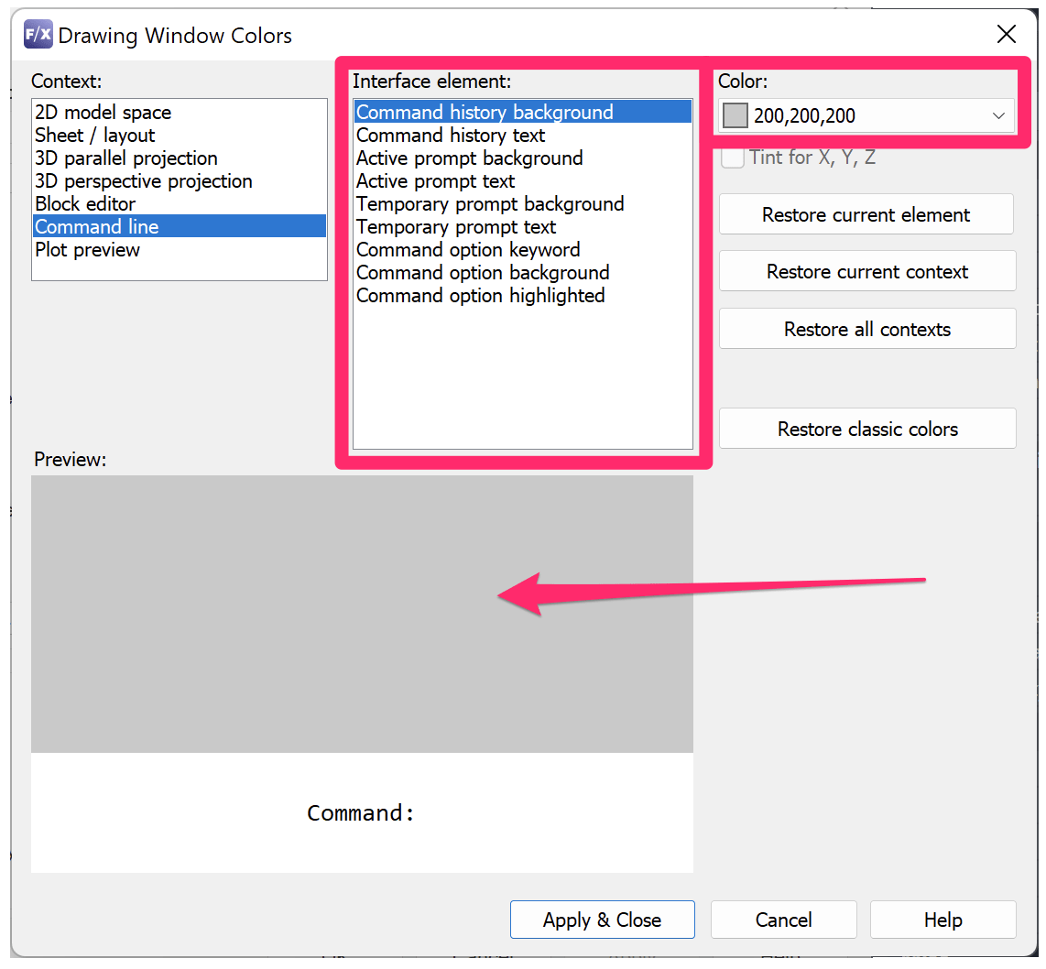The width and height of the screenshot is (1046, 969).
Task: Select Temporary prompt background element
Action: click(x=491, y=203)
